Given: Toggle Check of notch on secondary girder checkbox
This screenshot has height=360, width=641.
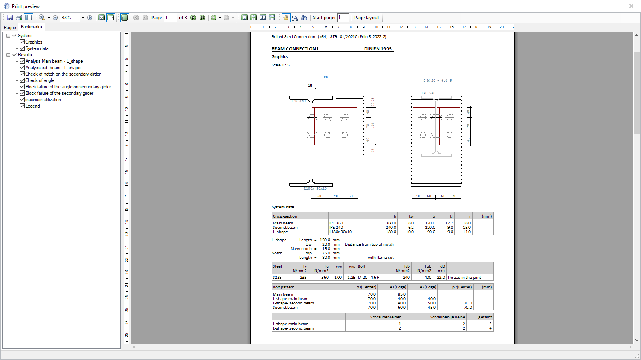Looking at the screenshot, I should pos(22,74).
